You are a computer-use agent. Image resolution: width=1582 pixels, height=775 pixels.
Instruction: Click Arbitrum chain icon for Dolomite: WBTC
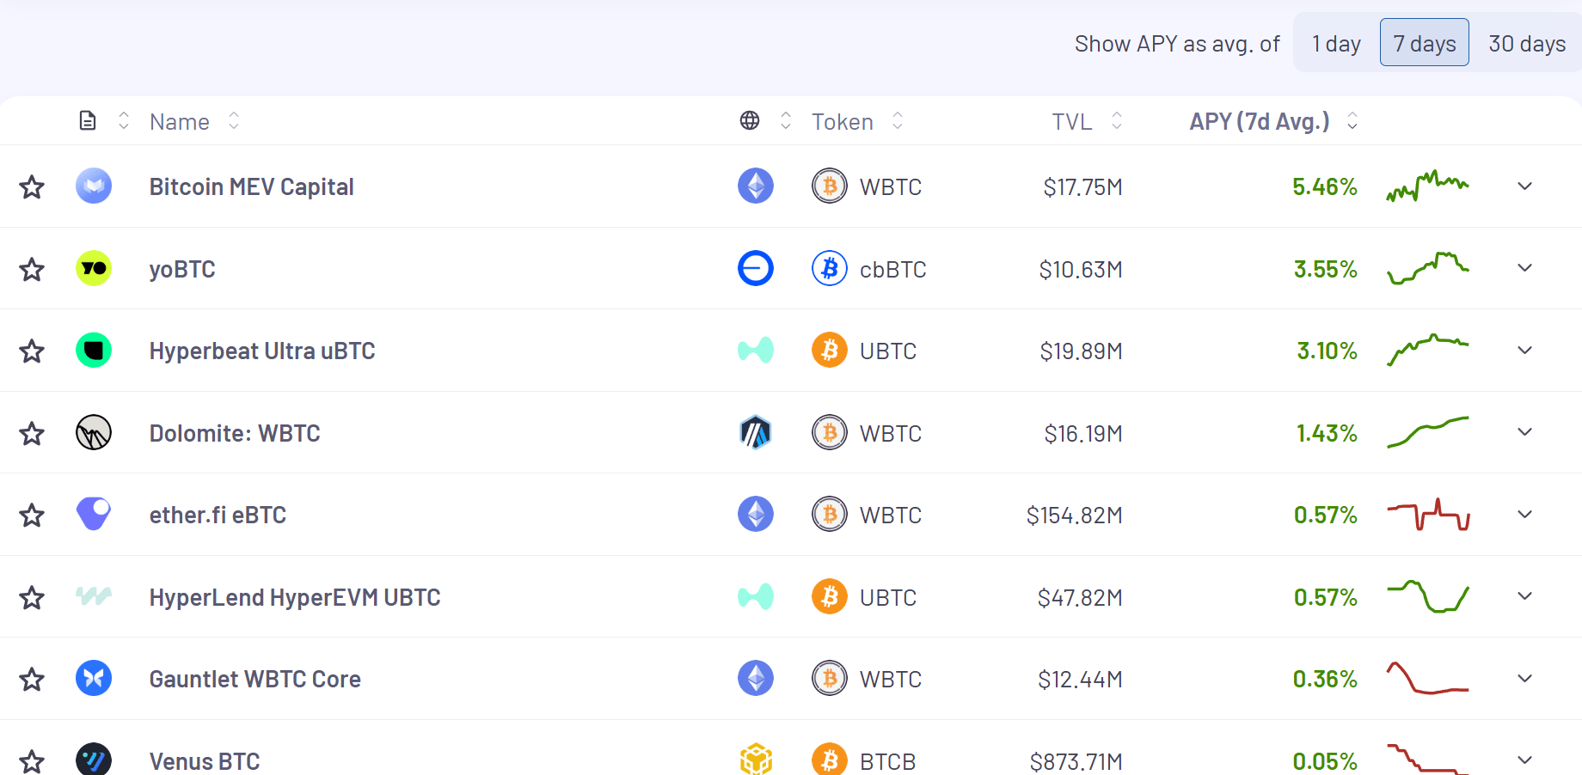click(756, 432)
